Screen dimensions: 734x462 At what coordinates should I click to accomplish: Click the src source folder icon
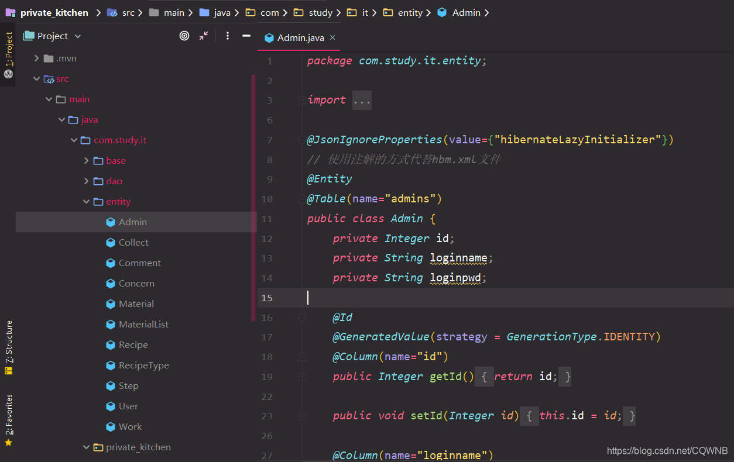click(x=49, y=79)
